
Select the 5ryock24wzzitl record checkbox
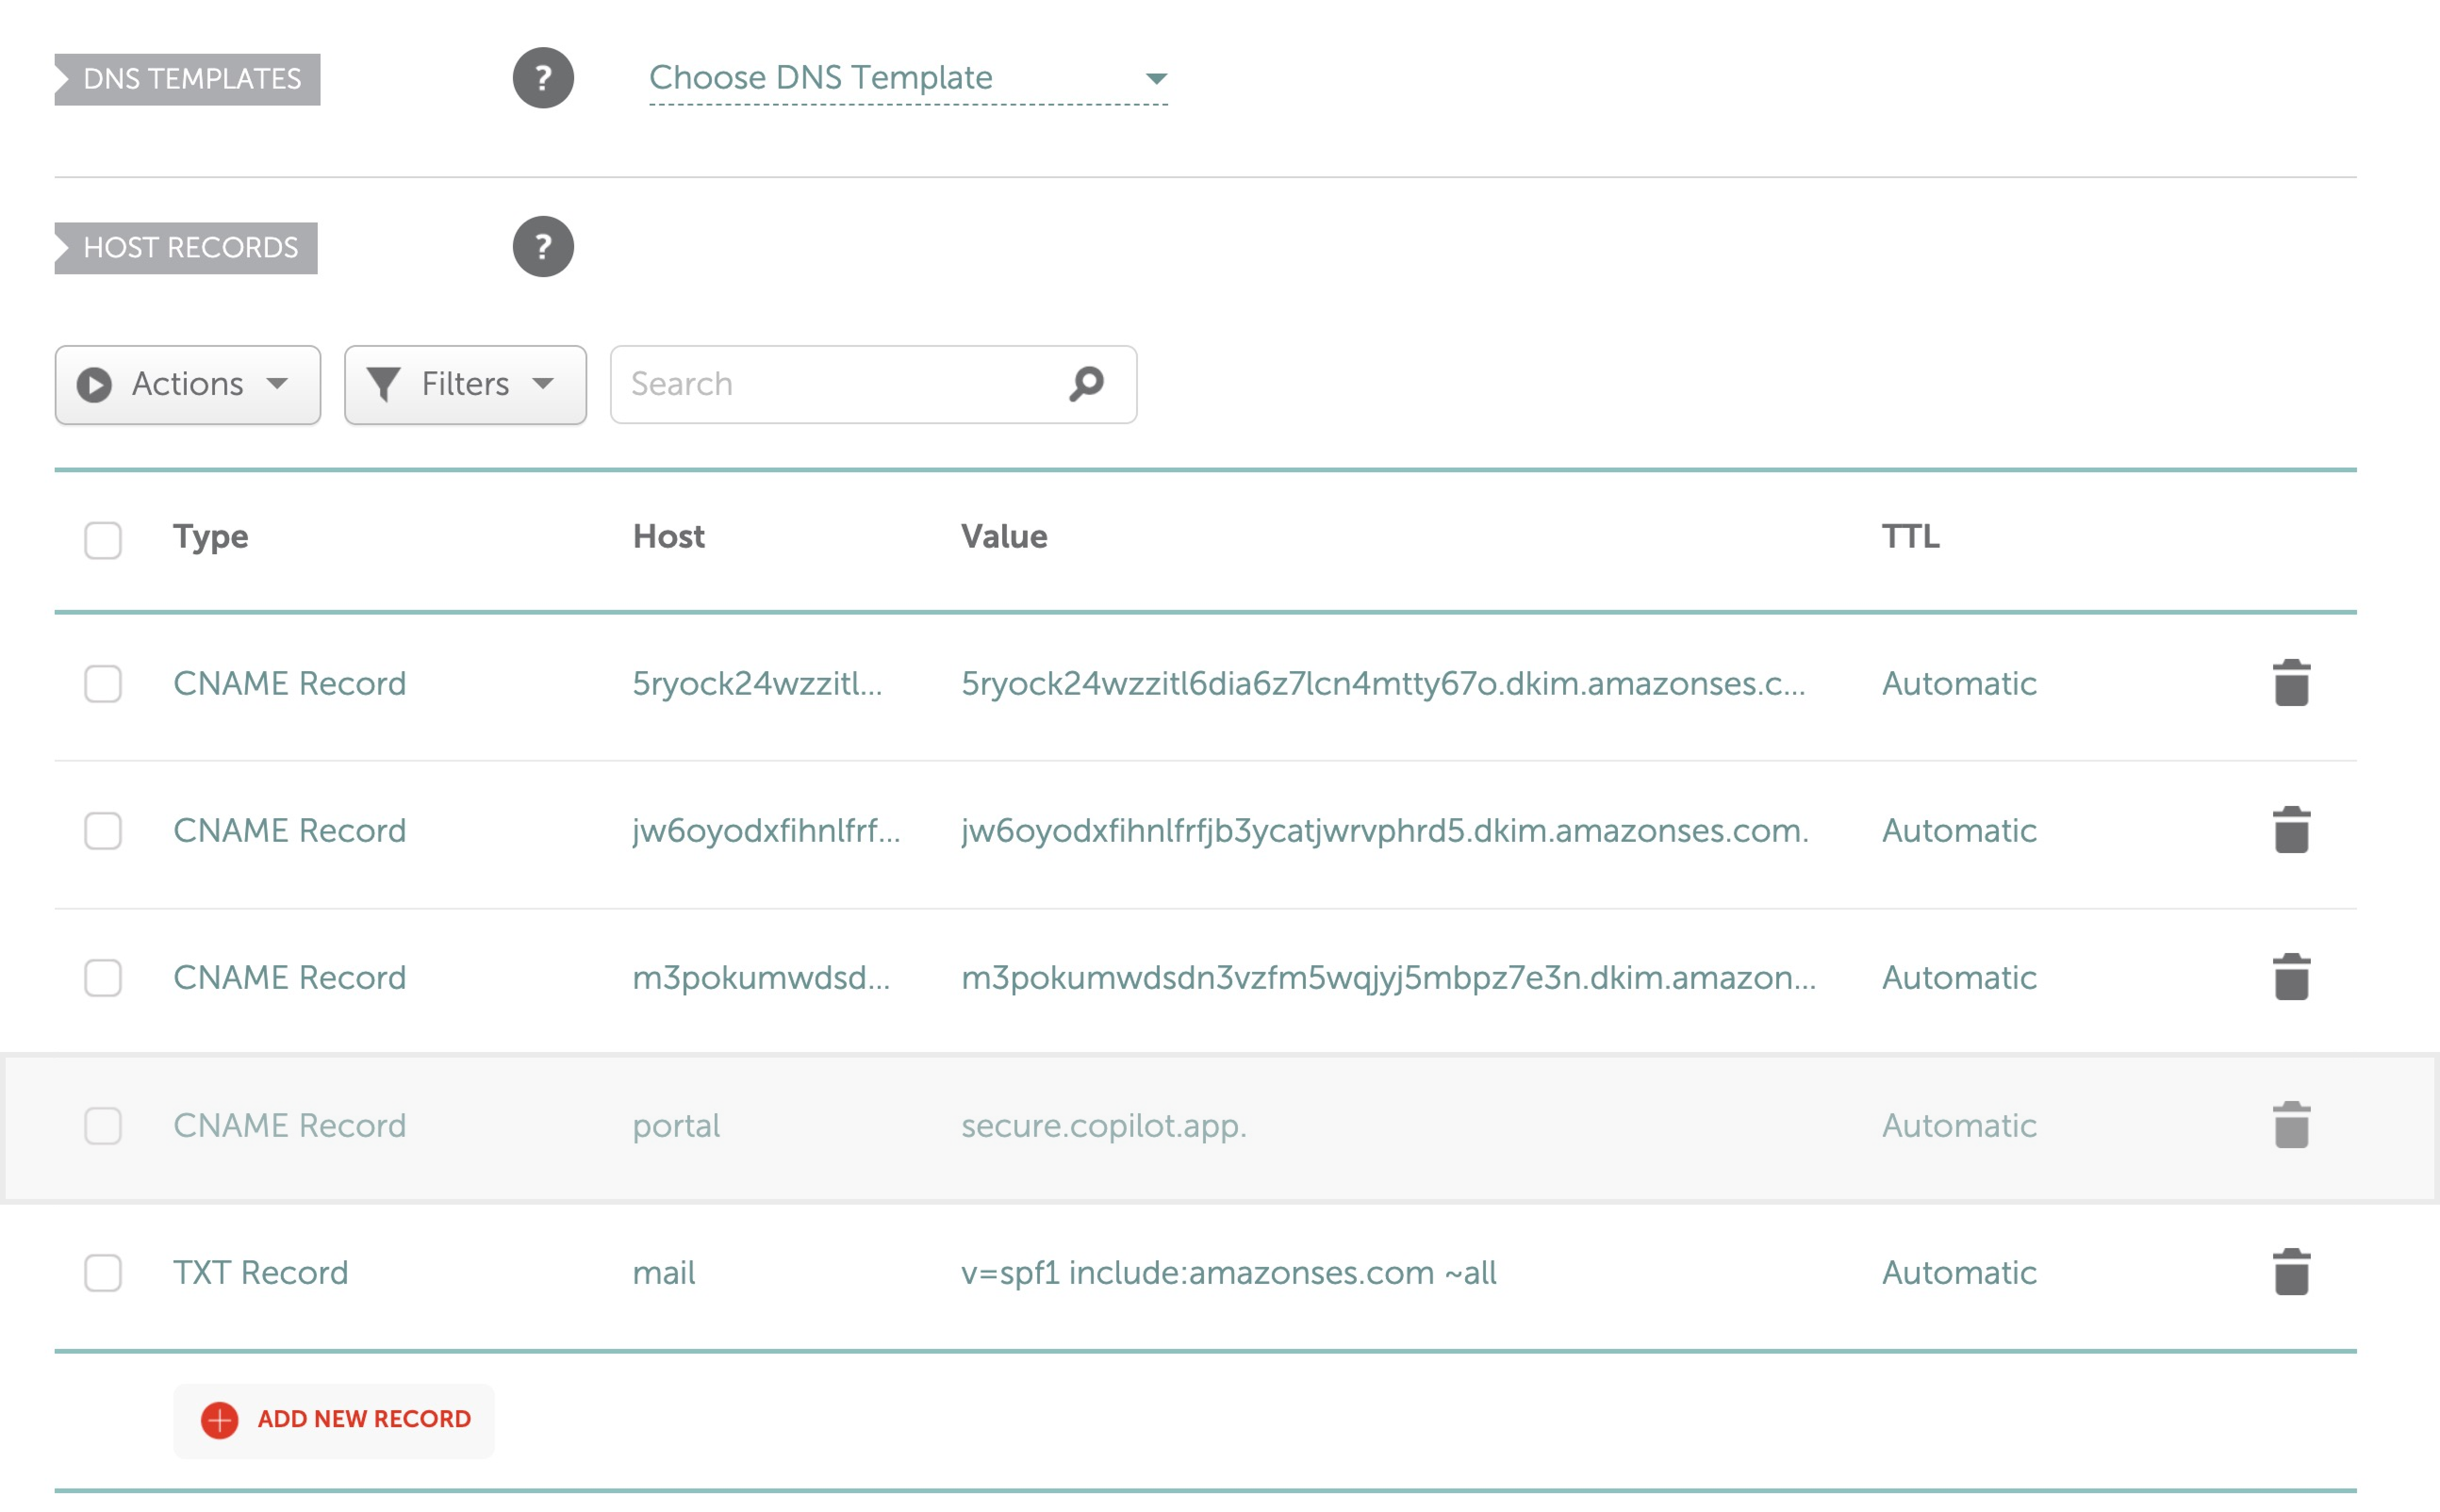click(103, 684)
